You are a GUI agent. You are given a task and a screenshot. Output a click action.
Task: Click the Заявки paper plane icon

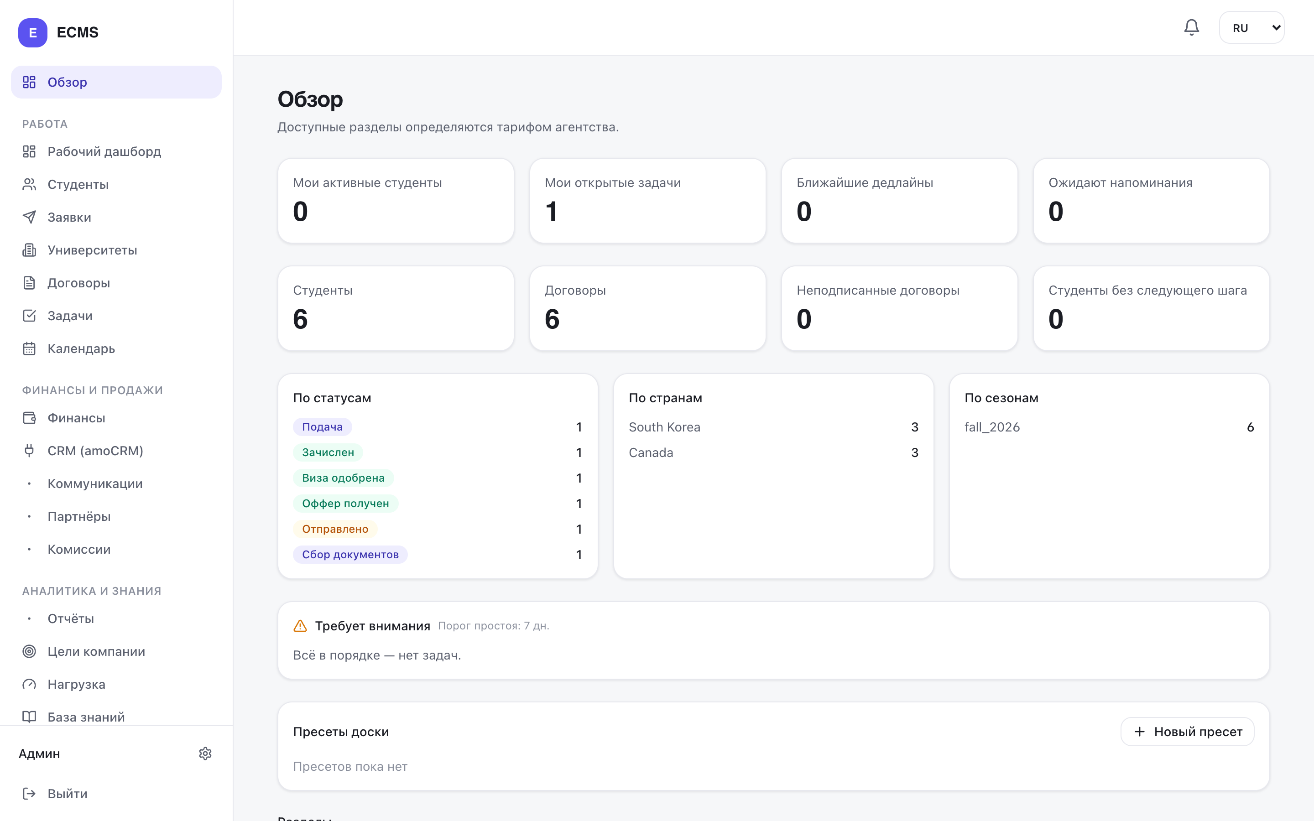pyautogui.click(x=29, y=217)
